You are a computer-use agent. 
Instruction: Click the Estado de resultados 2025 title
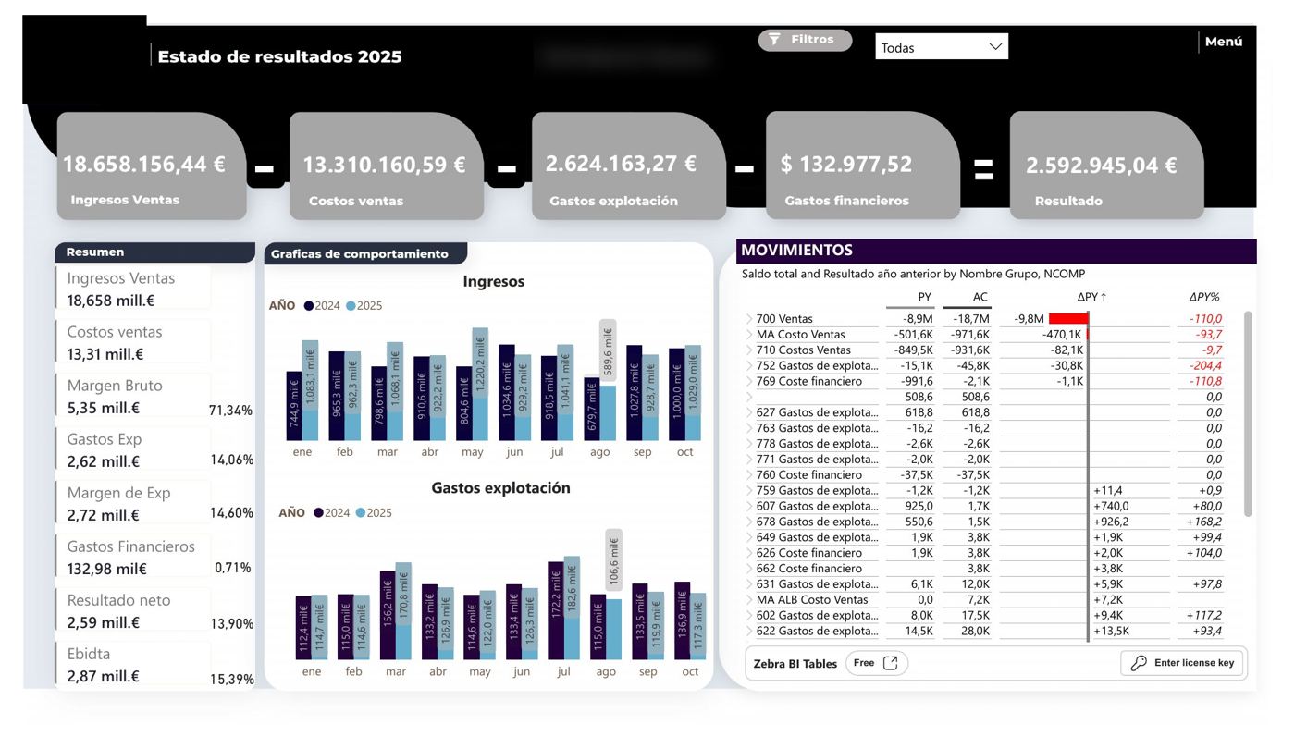[x=279, y=56]
